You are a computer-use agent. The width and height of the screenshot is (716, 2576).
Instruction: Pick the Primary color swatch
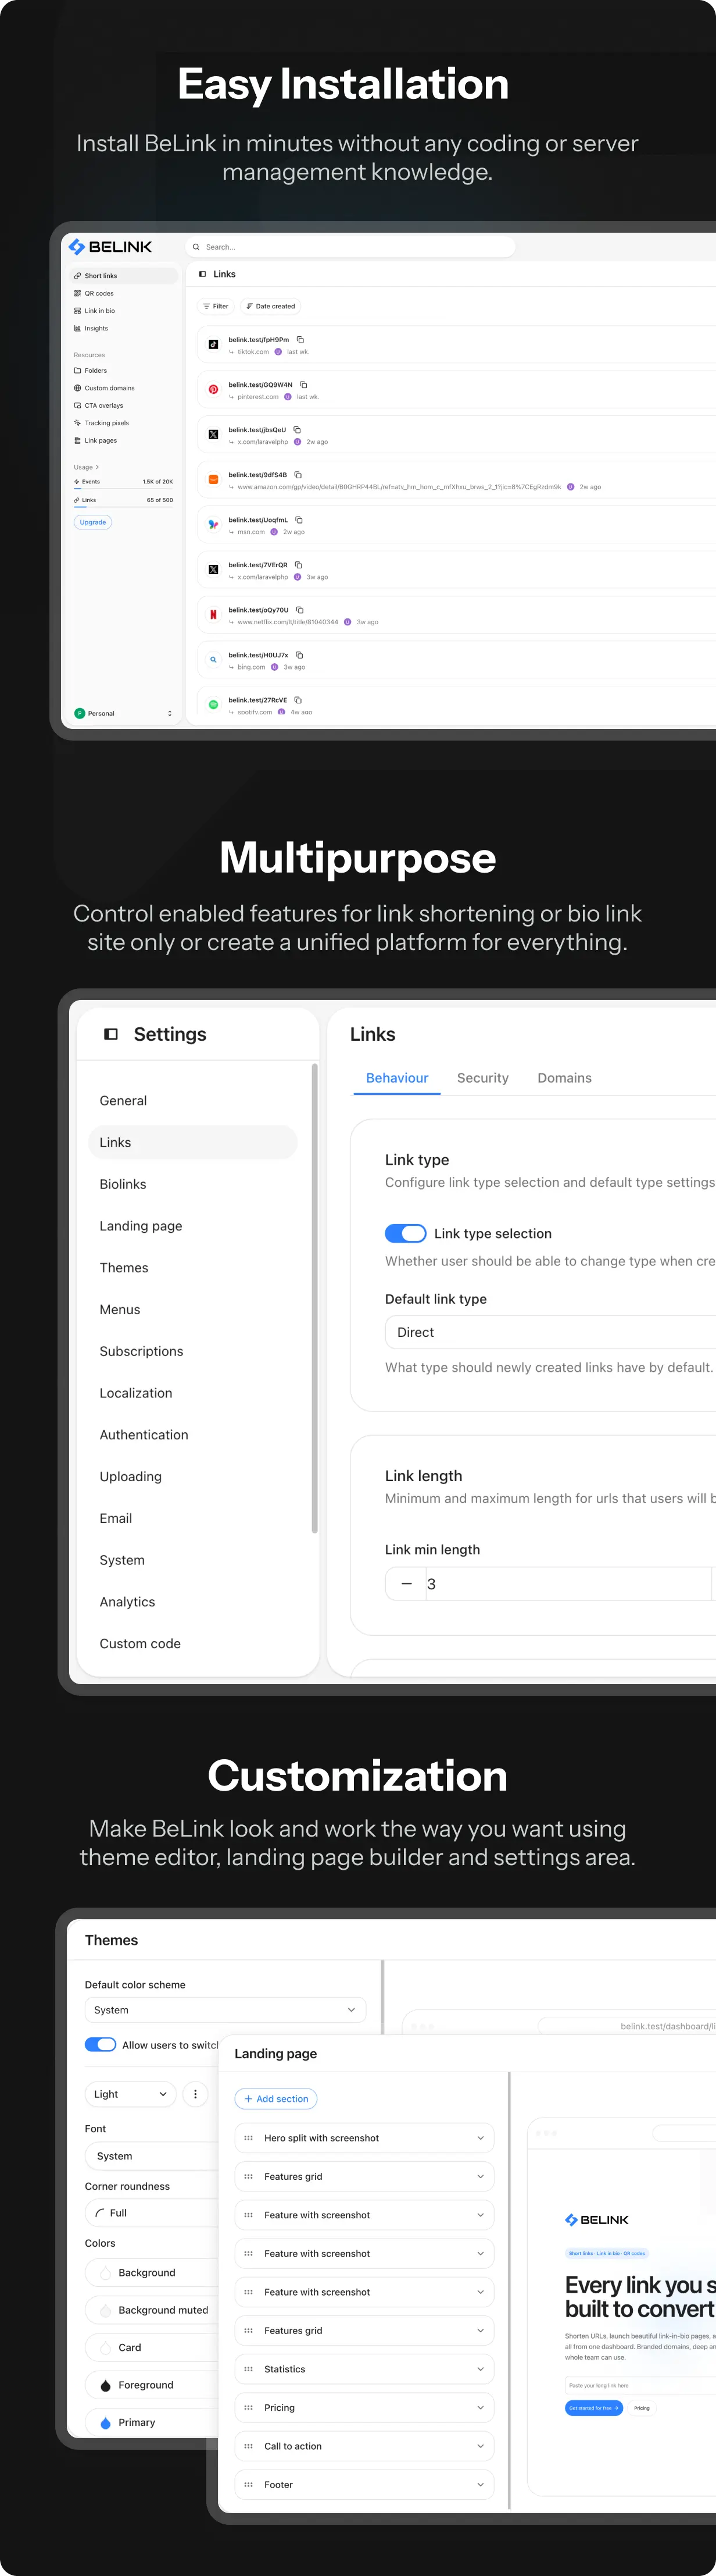(x=106, y=2423)
